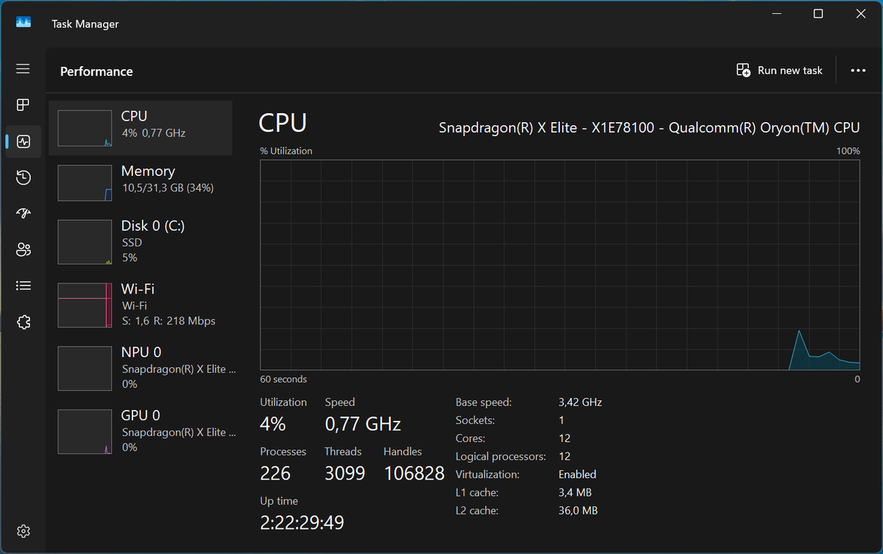883x554 pixels.
Task: Open the Details view sidebar icon
Action: pos(23,285)
